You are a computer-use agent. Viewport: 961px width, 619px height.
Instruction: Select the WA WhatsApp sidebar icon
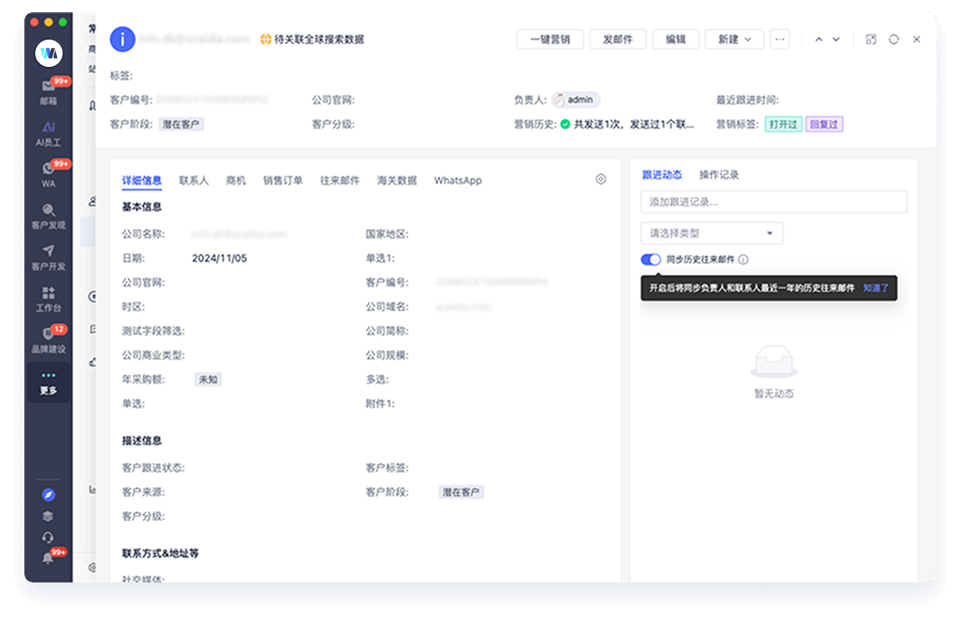[x=49, y=173]
